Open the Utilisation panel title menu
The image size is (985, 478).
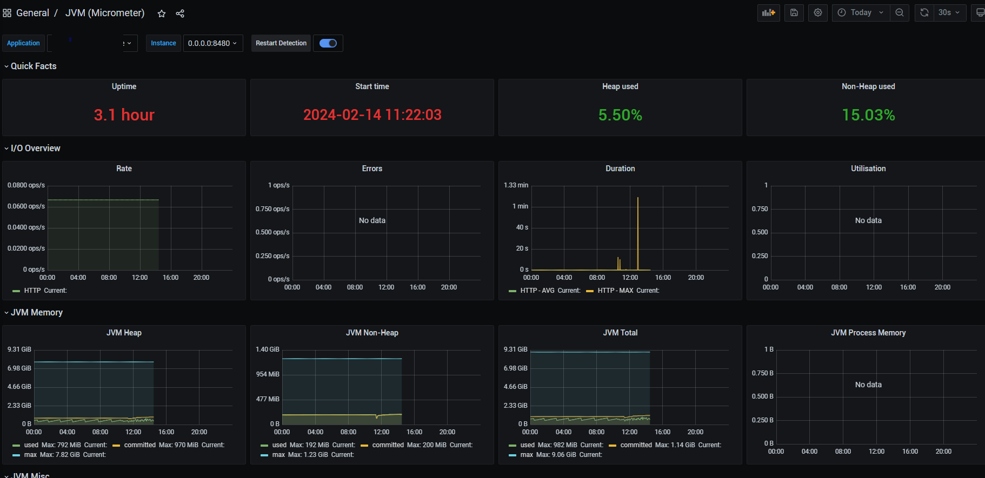(868, 169)
